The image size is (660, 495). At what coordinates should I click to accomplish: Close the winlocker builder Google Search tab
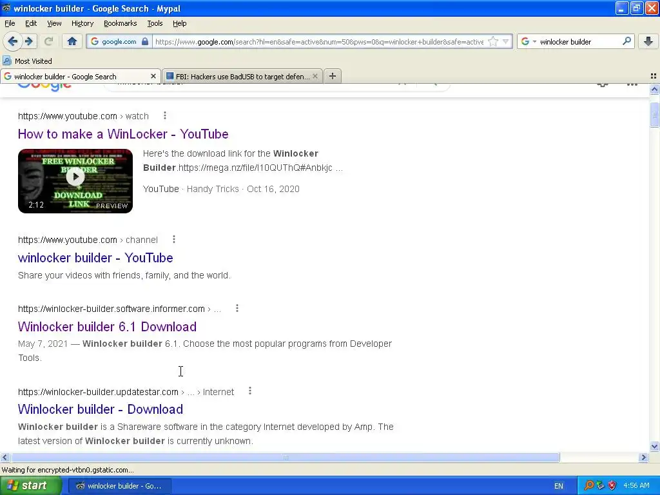tap(153, 76)
